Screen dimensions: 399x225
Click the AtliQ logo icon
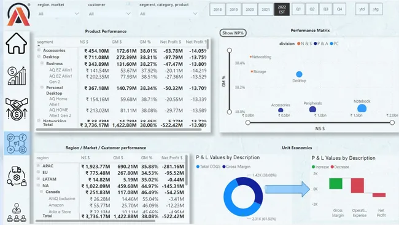tap(18, 15)
